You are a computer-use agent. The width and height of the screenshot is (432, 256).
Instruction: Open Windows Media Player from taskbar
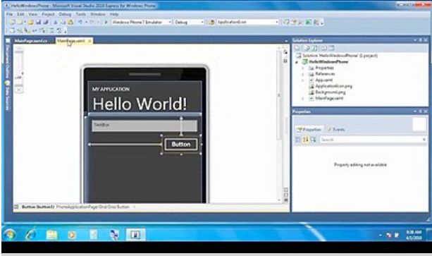click(x=72, y=235)
